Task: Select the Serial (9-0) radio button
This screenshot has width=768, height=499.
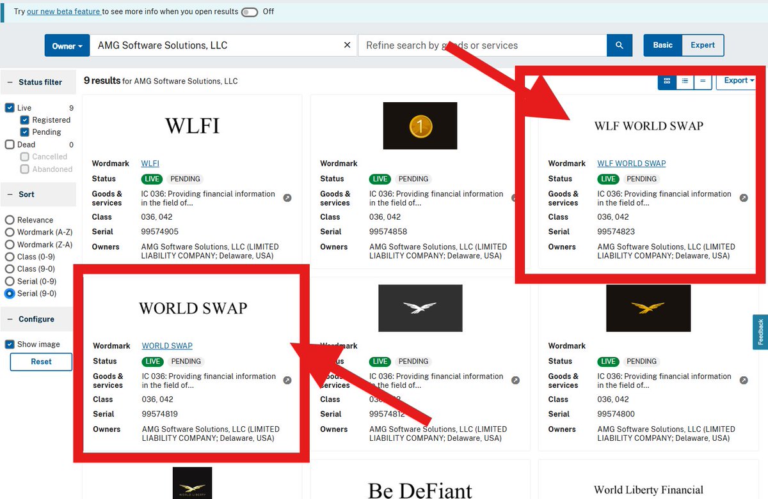Action: tap(10, 294)
